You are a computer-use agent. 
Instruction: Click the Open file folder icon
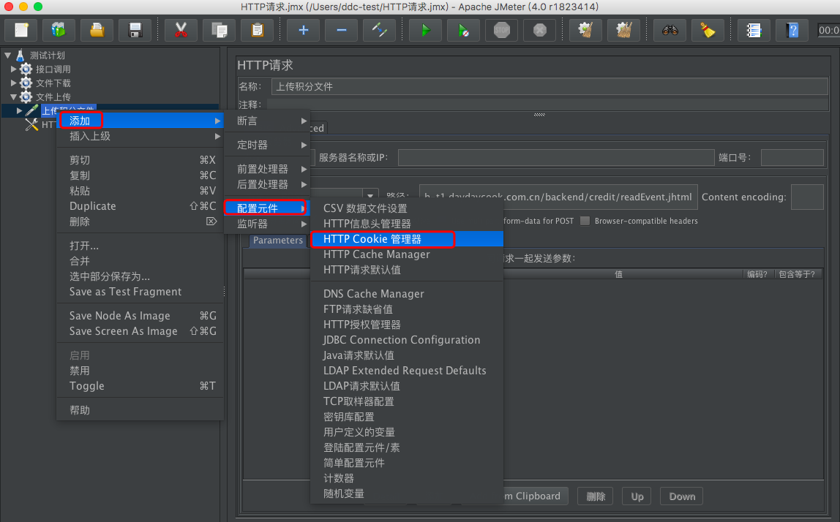(97, 30)
